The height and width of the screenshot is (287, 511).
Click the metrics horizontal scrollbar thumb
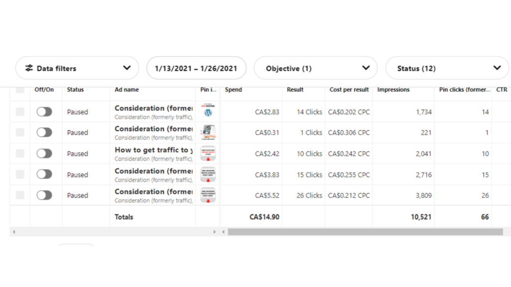pyautogui.click(x=365, y=232)
